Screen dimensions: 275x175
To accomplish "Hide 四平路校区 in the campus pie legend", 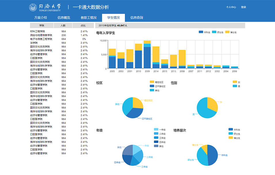I will click(157, 86).
